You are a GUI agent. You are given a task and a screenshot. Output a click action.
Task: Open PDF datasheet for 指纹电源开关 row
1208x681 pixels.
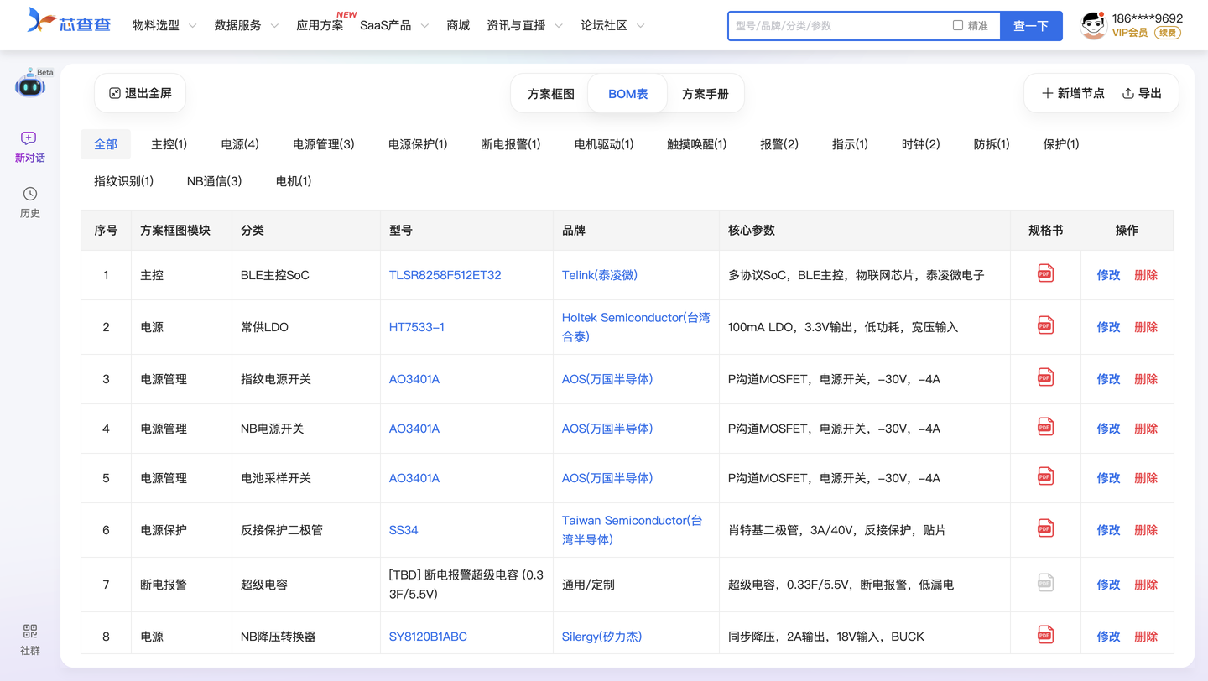coord(1045,377)
